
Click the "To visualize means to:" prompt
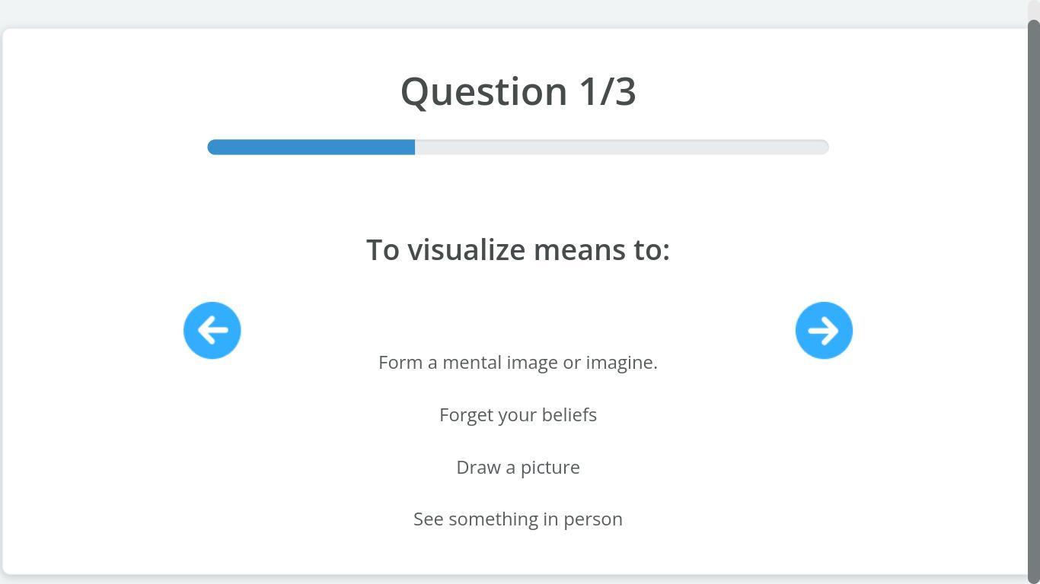[x=518, y=249]
